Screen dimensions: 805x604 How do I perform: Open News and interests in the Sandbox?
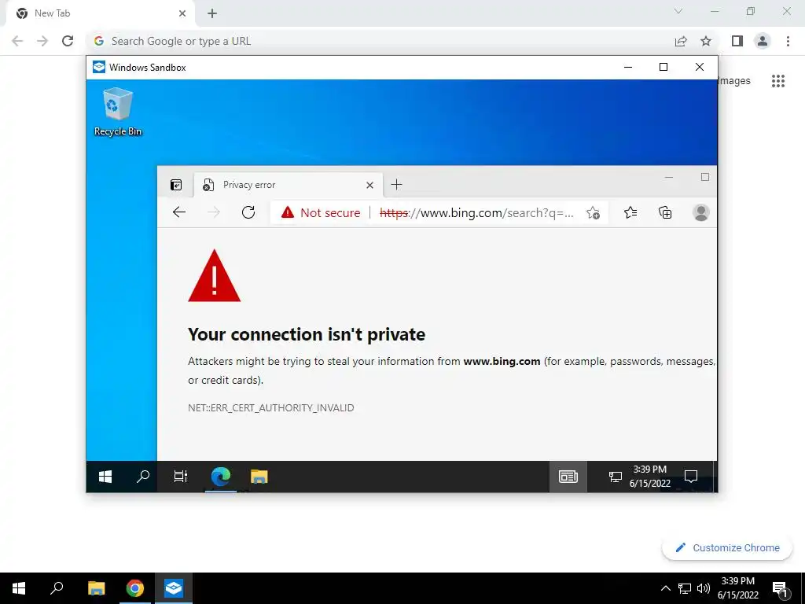(568, 477)
